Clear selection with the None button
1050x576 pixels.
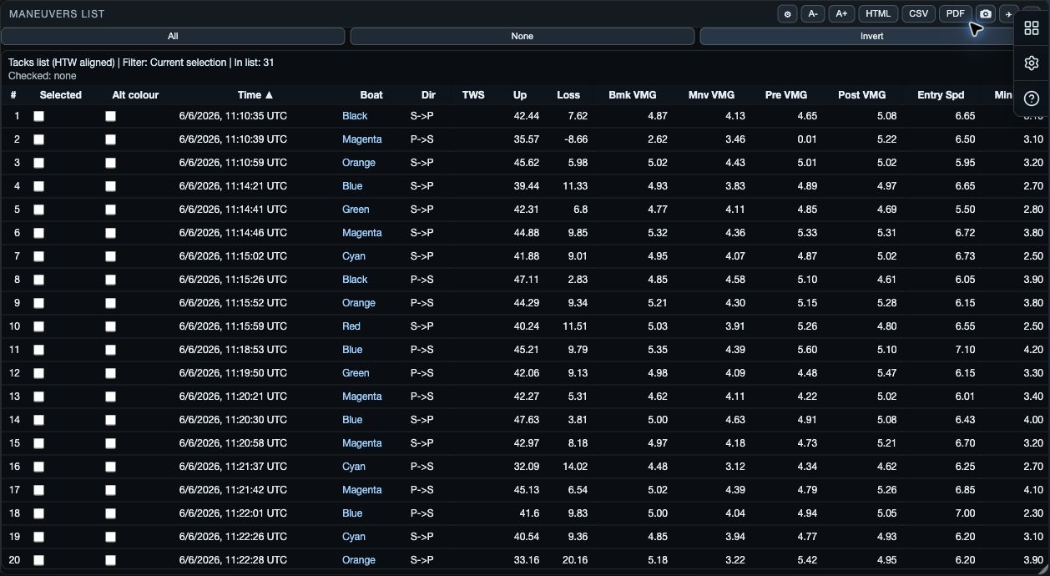tap(522, 36)
